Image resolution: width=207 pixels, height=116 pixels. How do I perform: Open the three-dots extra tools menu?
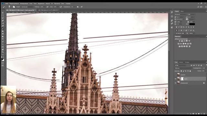pos(3,55)
